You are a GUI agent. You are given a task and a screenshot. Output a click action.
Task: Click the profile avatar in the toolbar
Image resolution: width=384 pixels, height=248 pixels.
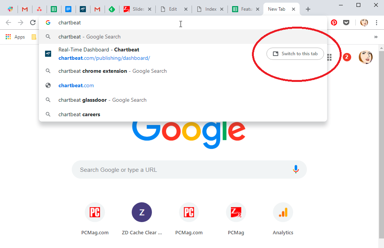coord(364,22)
